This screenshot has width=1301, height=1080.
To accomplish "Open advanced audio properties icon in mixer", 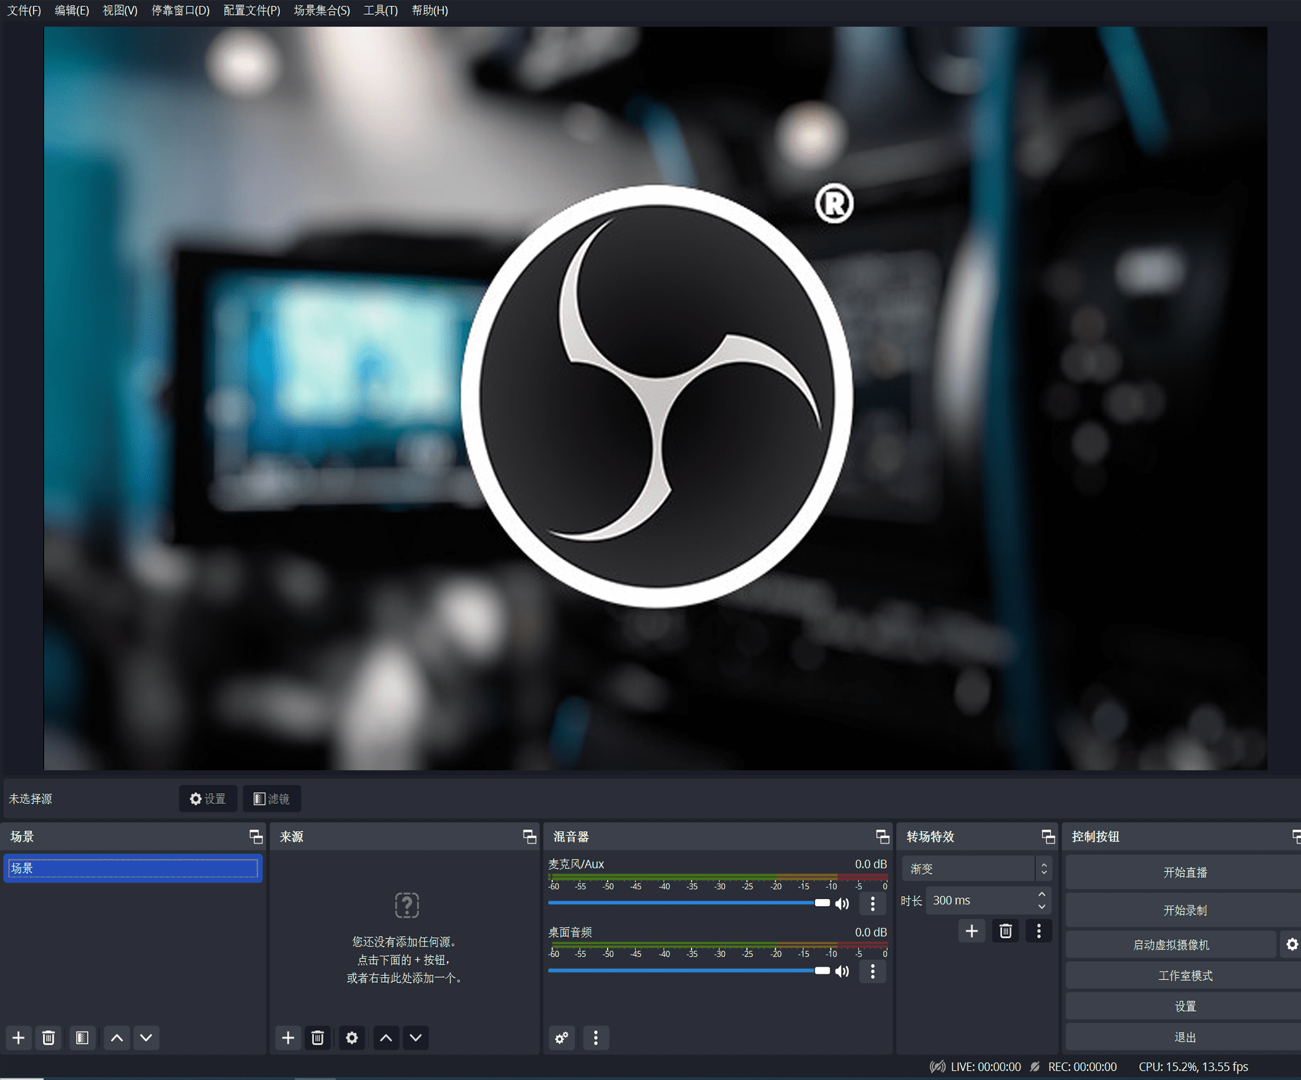I will pos(562,1037).
